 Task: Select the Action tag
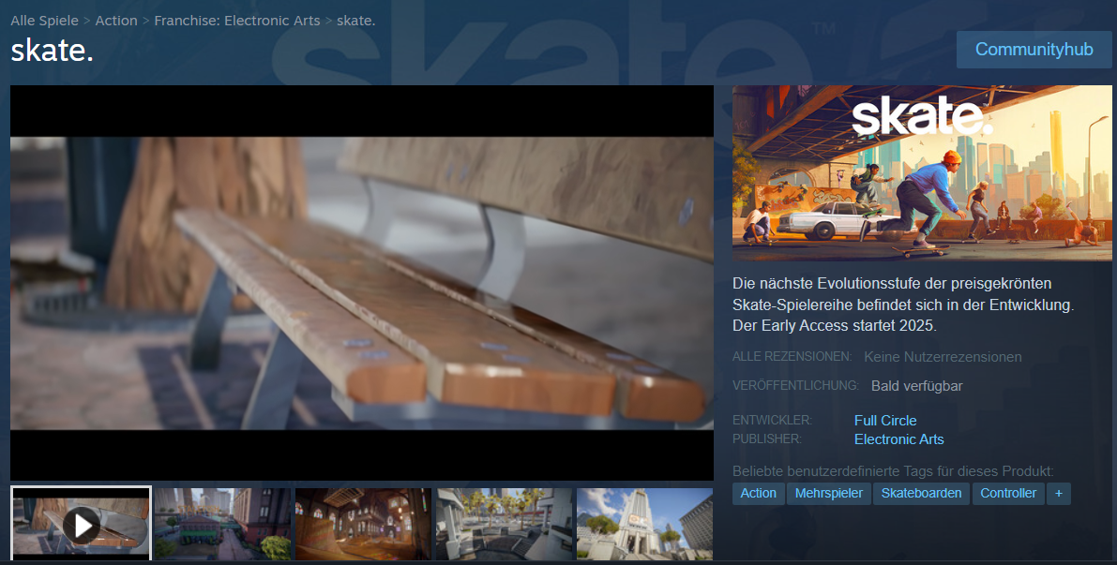(x=758, y=493)
